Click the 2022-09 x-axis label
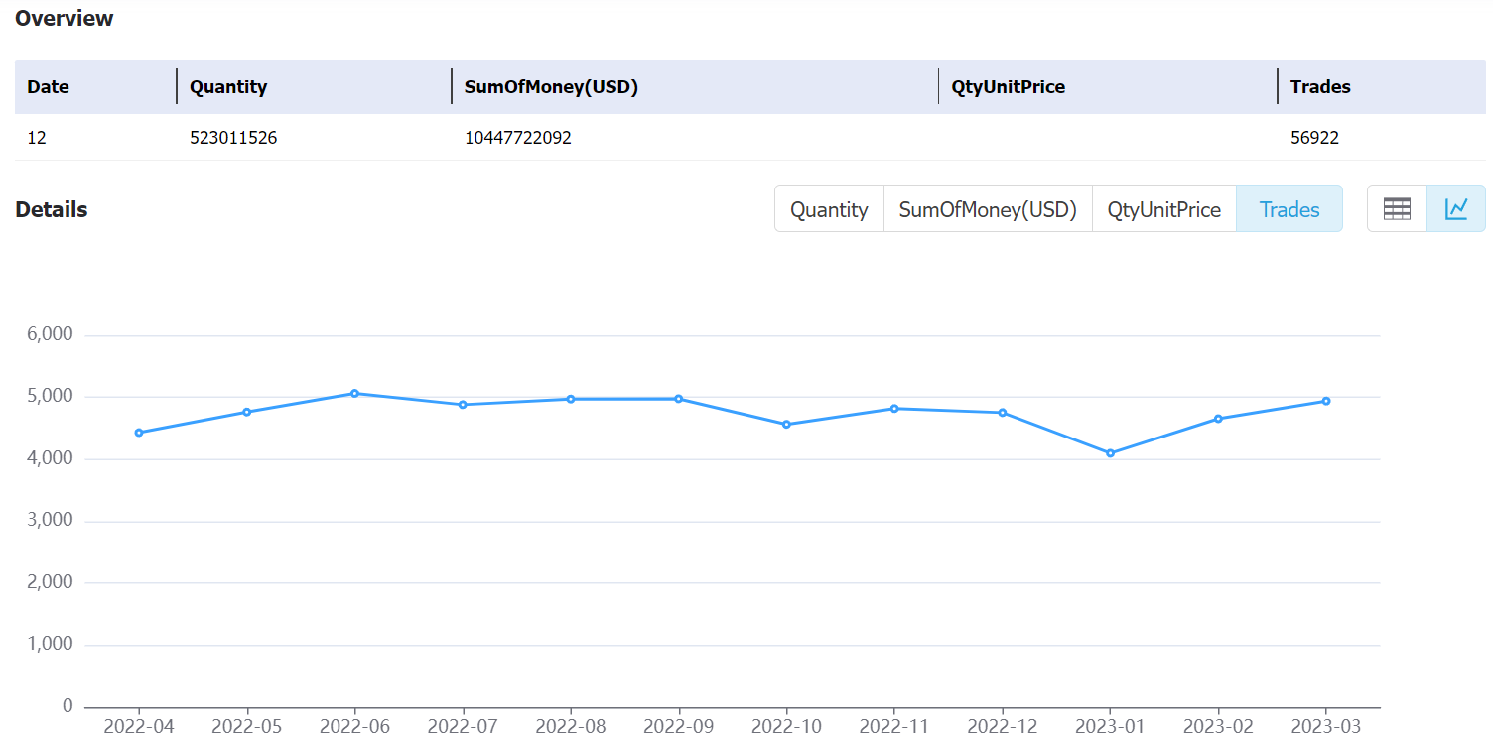Screen dimensions: 1493x751 [679, 727]
